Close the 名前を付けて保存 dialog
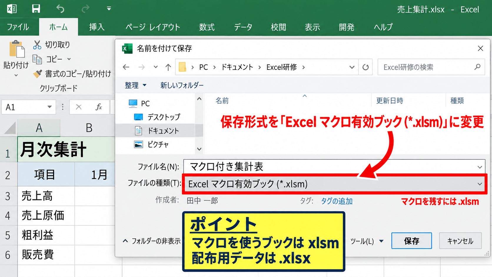Viewport: 492px width, 277px height. pyautogui.click(x=481, y=48)
